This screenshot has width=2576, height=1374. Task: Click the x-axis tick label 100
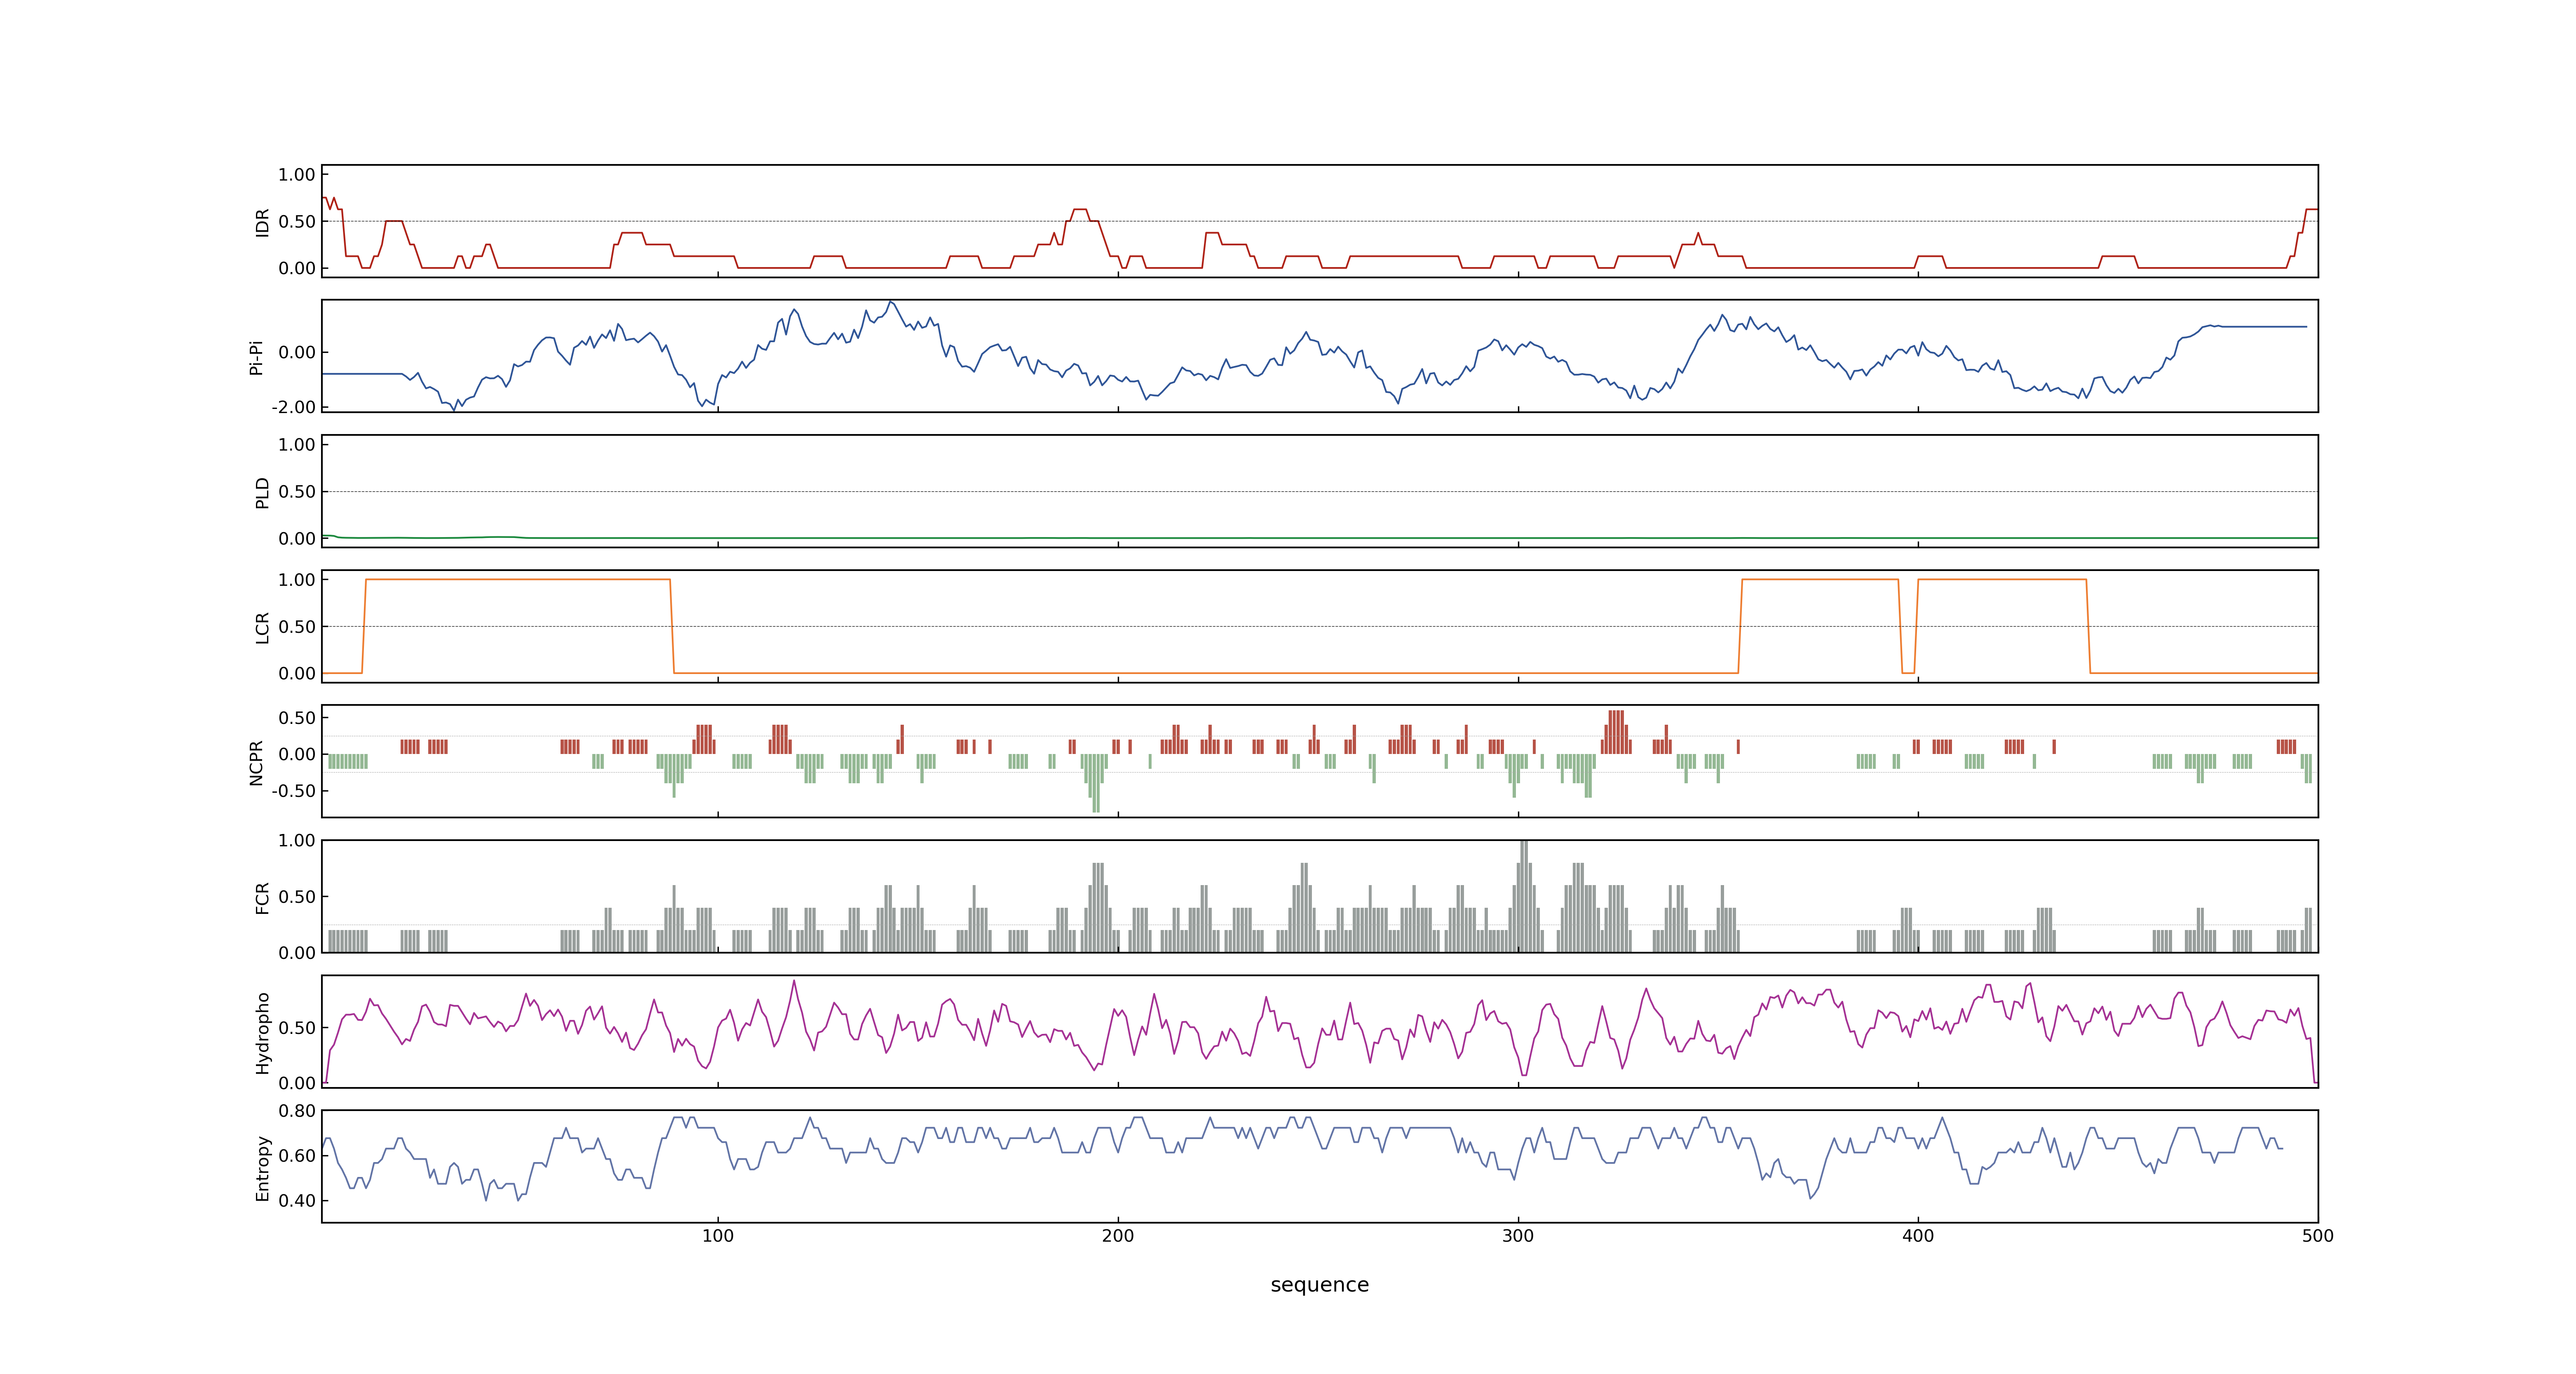718,1236
